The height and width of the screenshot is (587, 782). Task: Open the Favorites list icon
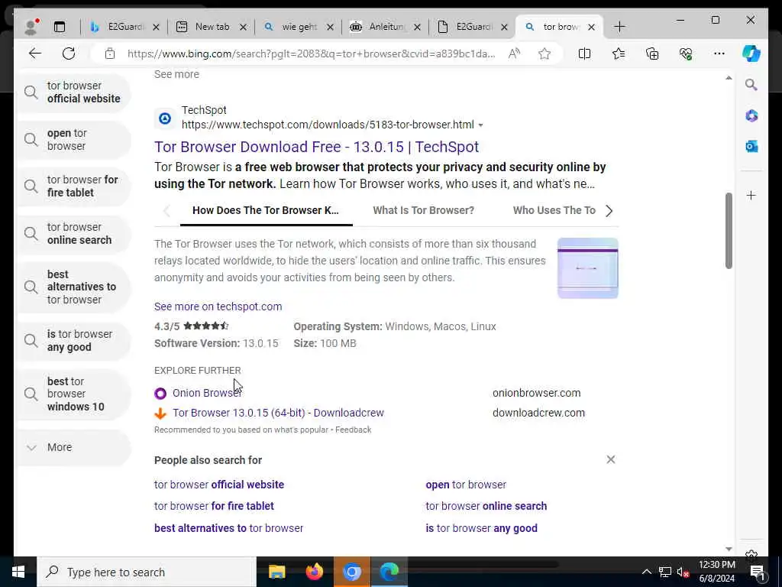[619, 54]
